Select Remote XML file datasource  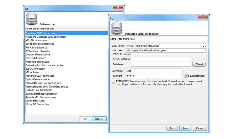point(41,97)
